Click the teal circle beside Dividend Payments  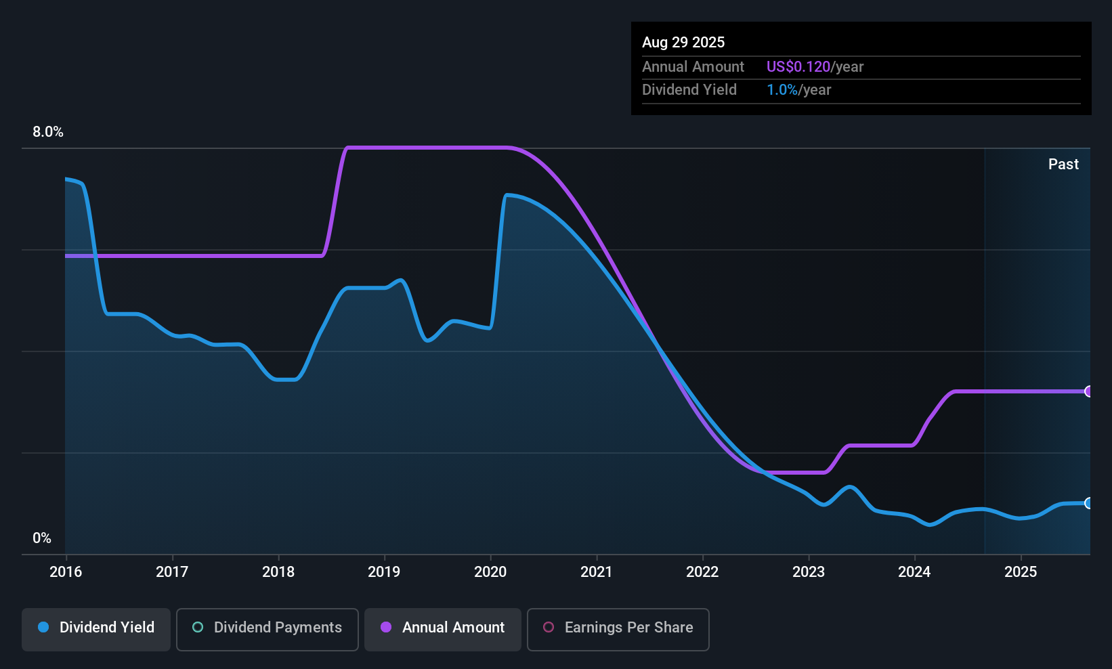click(x=198, y=628)
